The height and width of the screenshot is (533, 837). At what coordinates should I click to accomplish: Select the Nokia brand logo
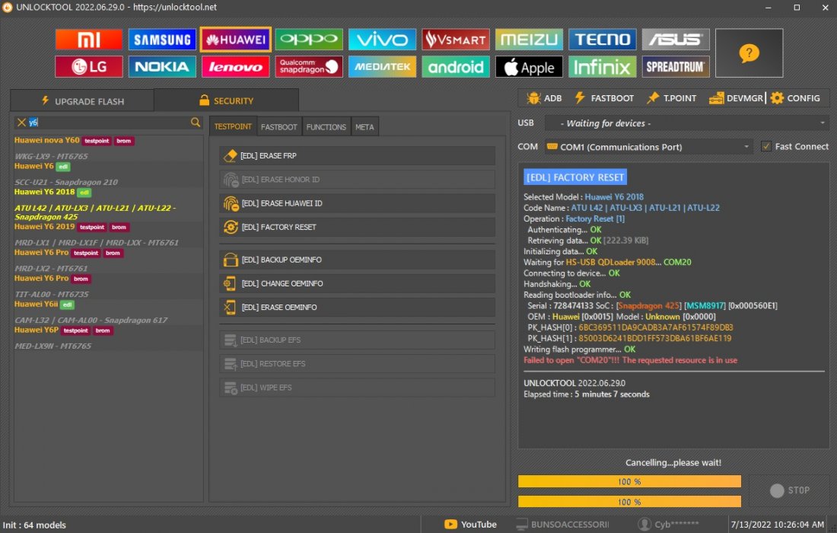coord(162,67)
